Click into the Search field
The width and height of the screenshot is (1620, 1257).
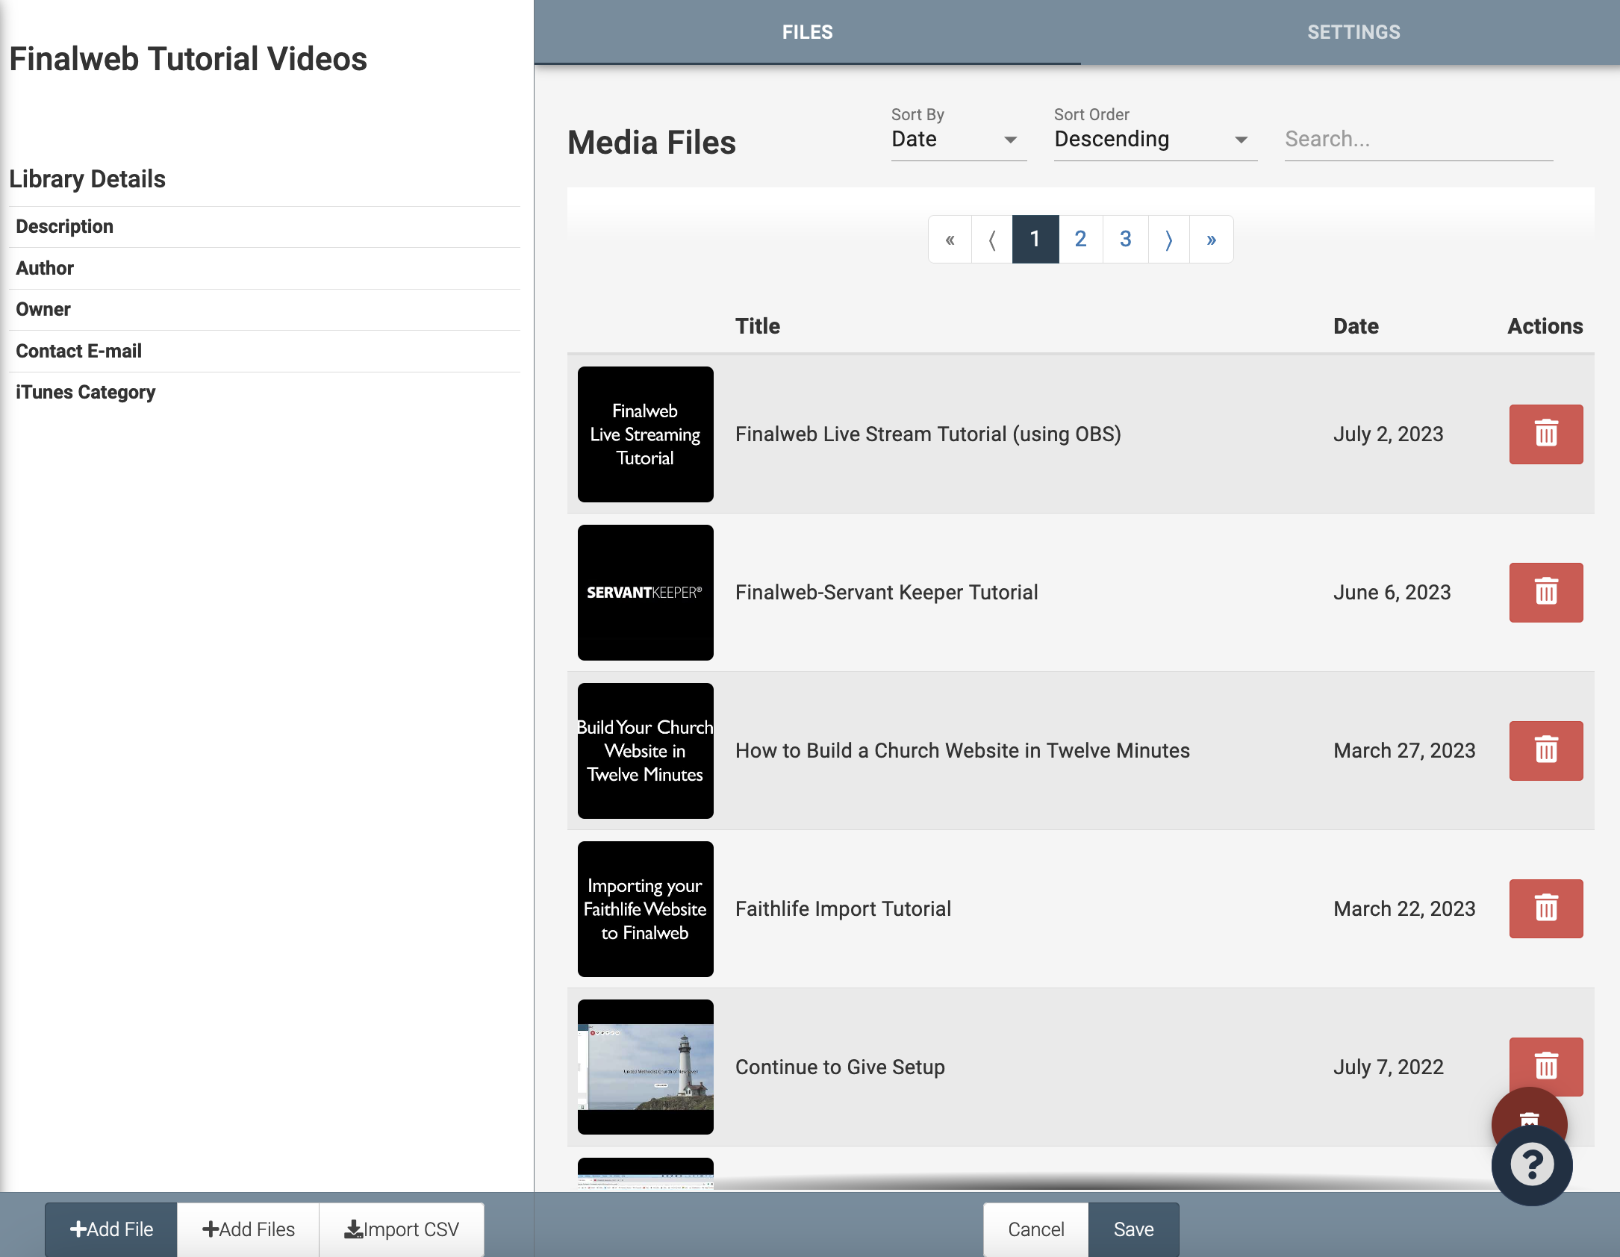(1418, 140)
